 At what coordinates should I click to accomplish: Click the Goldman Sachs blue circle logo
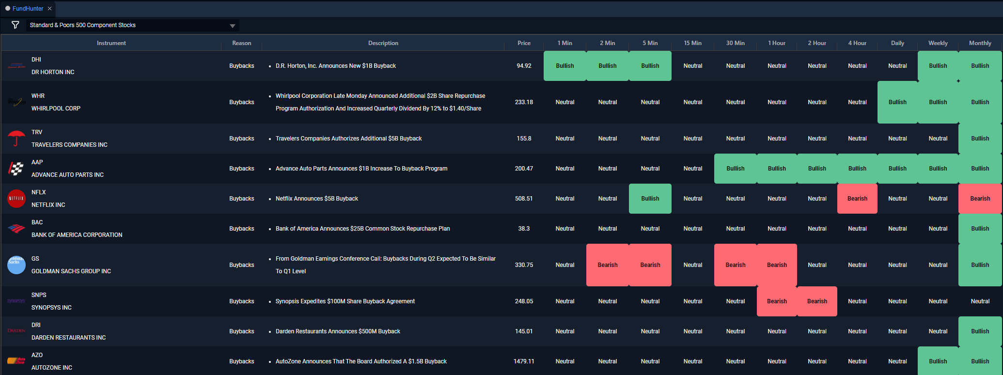[16, 265]
